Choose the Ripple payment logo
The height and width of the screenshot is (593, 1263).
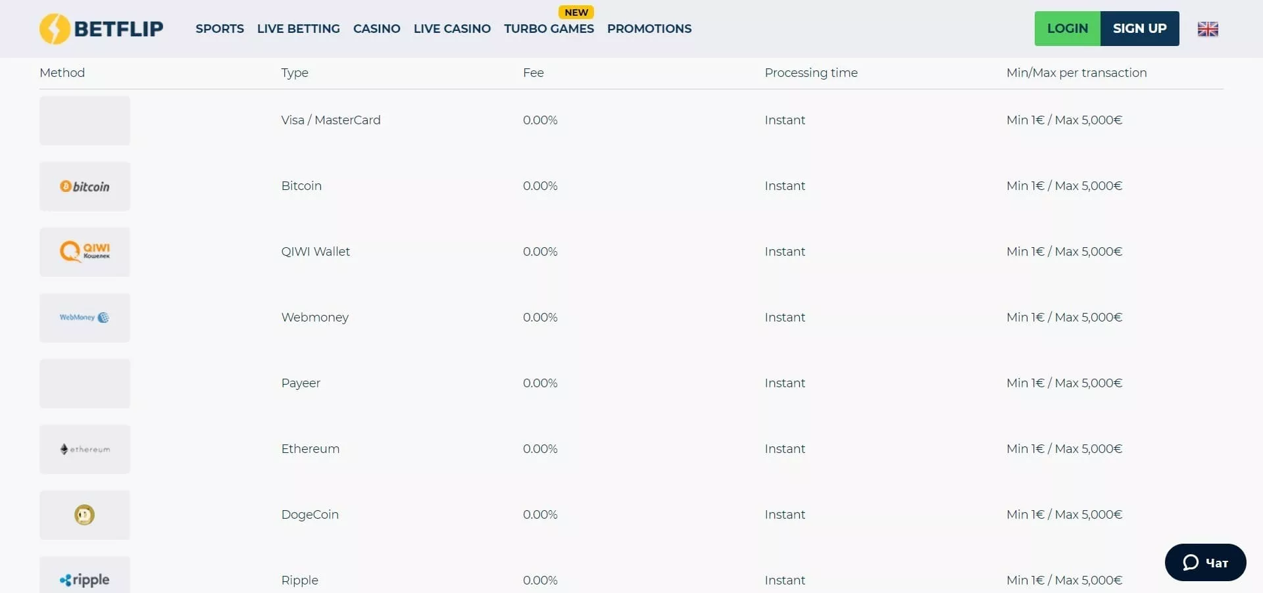[85, 579]
